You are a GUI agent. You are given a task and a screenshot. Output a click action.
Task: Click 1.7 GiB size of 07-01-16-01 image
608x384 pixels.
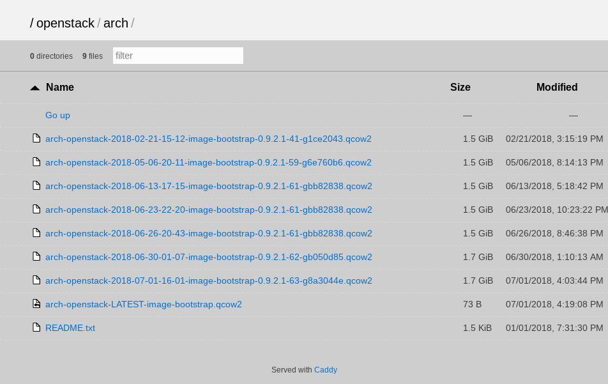478,281
